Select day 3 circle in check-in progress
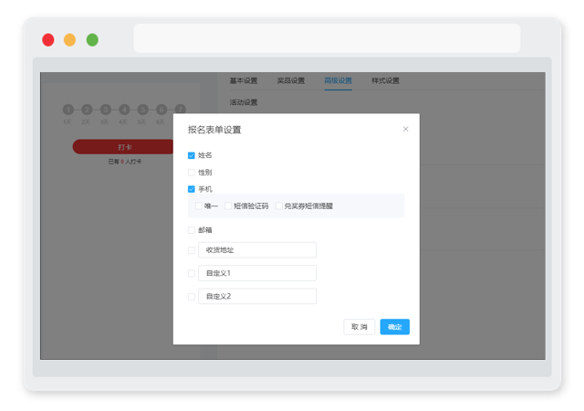 [106, 110]
